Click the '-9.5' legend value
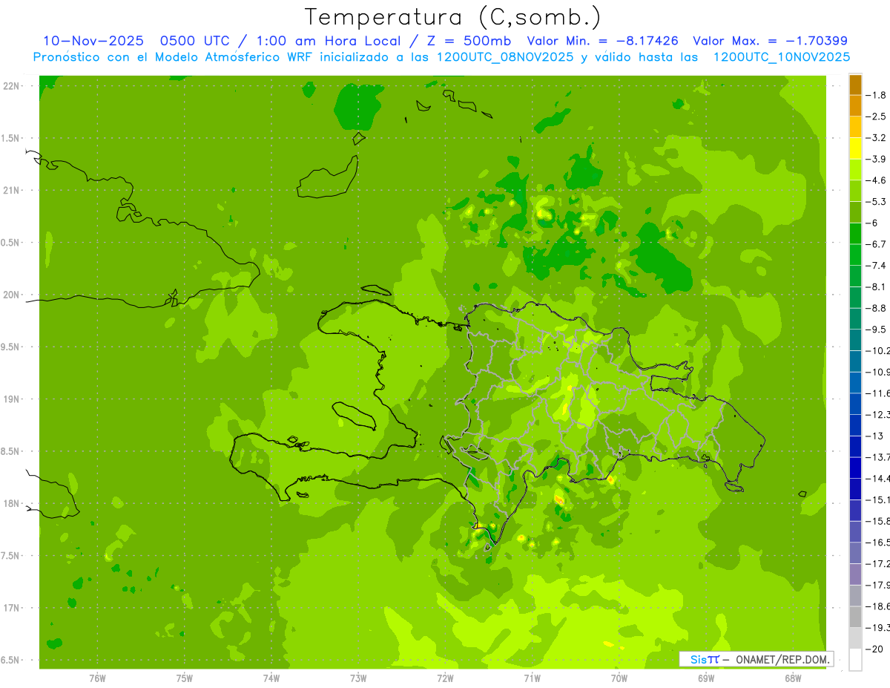890x688 pixels. pos(877,330)
